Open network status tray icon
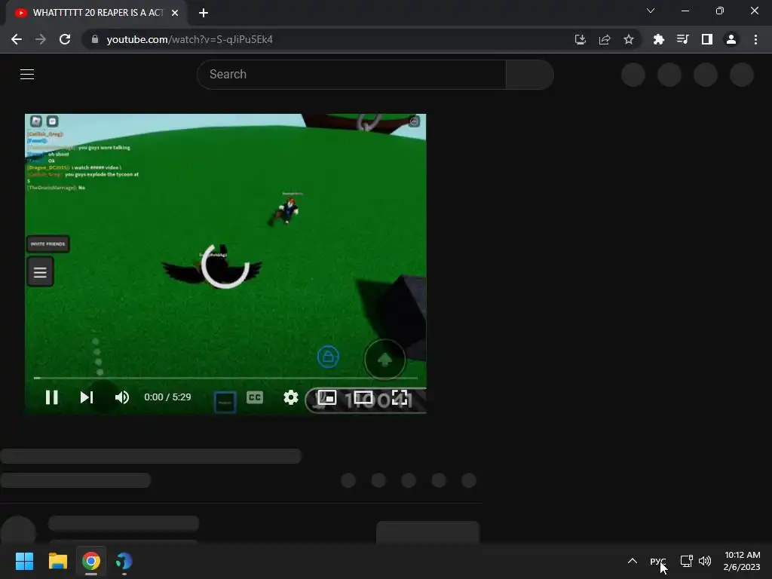The height and width of the screenshot is (579, 772). click(686, 561)
